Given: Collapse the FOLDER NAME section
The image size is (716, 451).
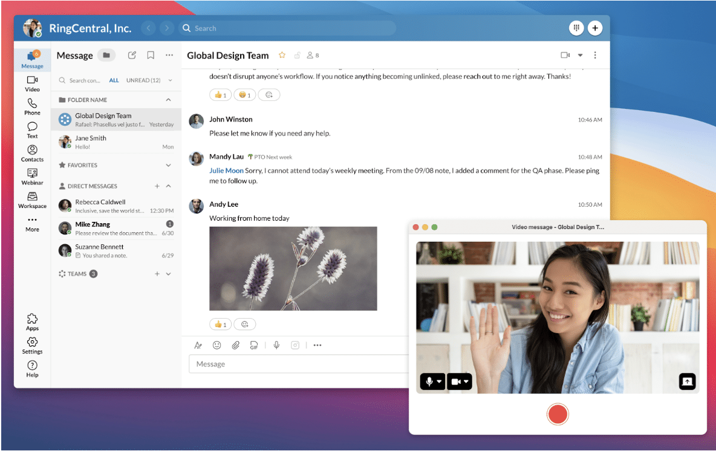Looking at the screenshot, I should pos(168,100).
